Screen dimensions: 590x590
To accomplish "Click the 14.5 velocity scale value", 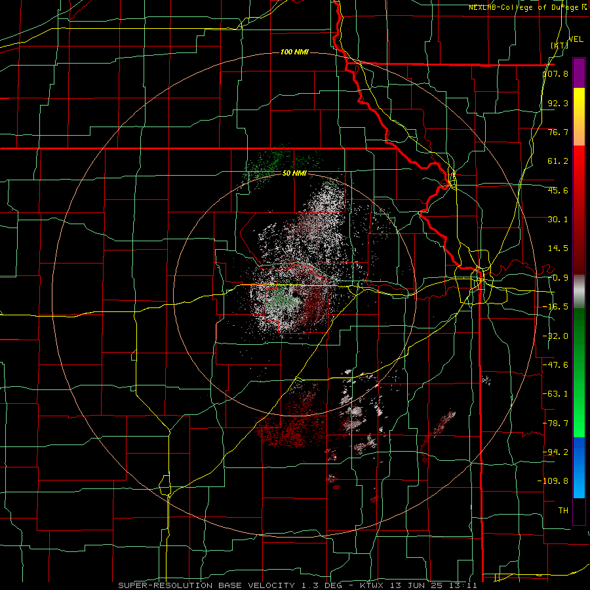I will point(558,248).
